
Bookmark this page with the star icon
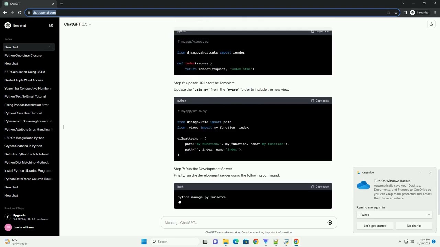(396, 13)
